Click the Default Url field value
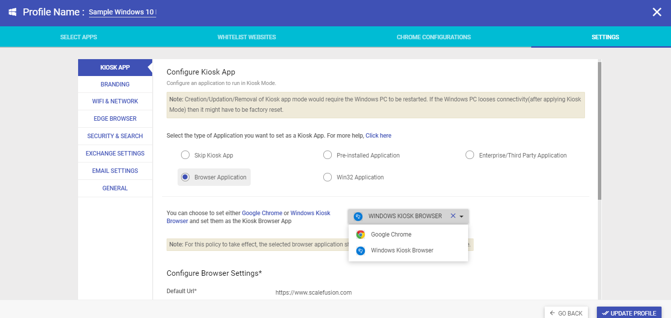The height and width of the screenshot is (318, 671). tap(313, 293)
